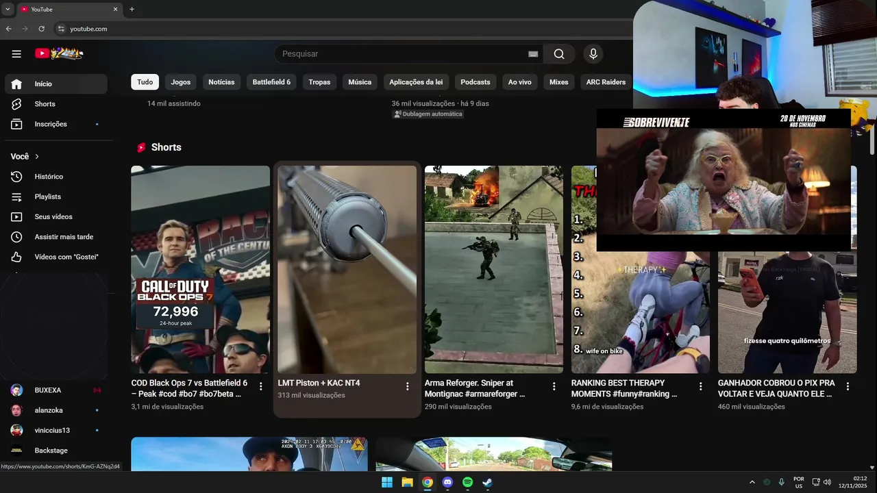877x493 pixels.
Task: Click the search magnifier button
Action: [x=559, y=54]
